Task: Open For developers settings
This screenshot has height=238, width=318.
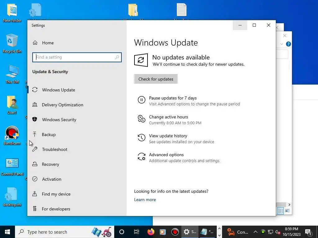Action: pos(77,209)
